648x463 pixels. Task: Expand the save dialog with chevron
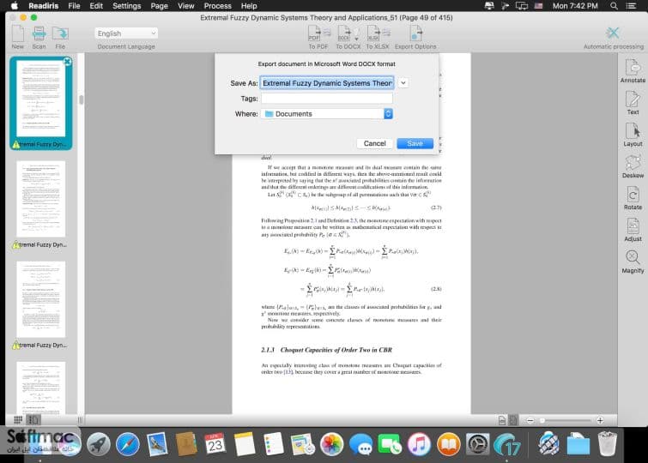403,83
